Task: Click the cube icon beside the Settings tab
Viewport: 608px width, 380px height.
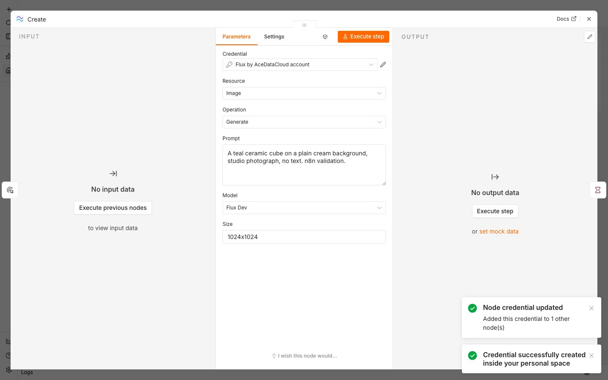Action: pos(325,37)
